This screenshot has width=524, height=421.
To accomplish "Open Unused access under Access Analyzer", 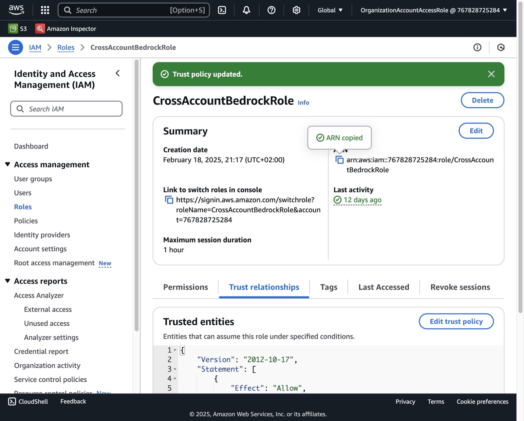I will 47,323.
